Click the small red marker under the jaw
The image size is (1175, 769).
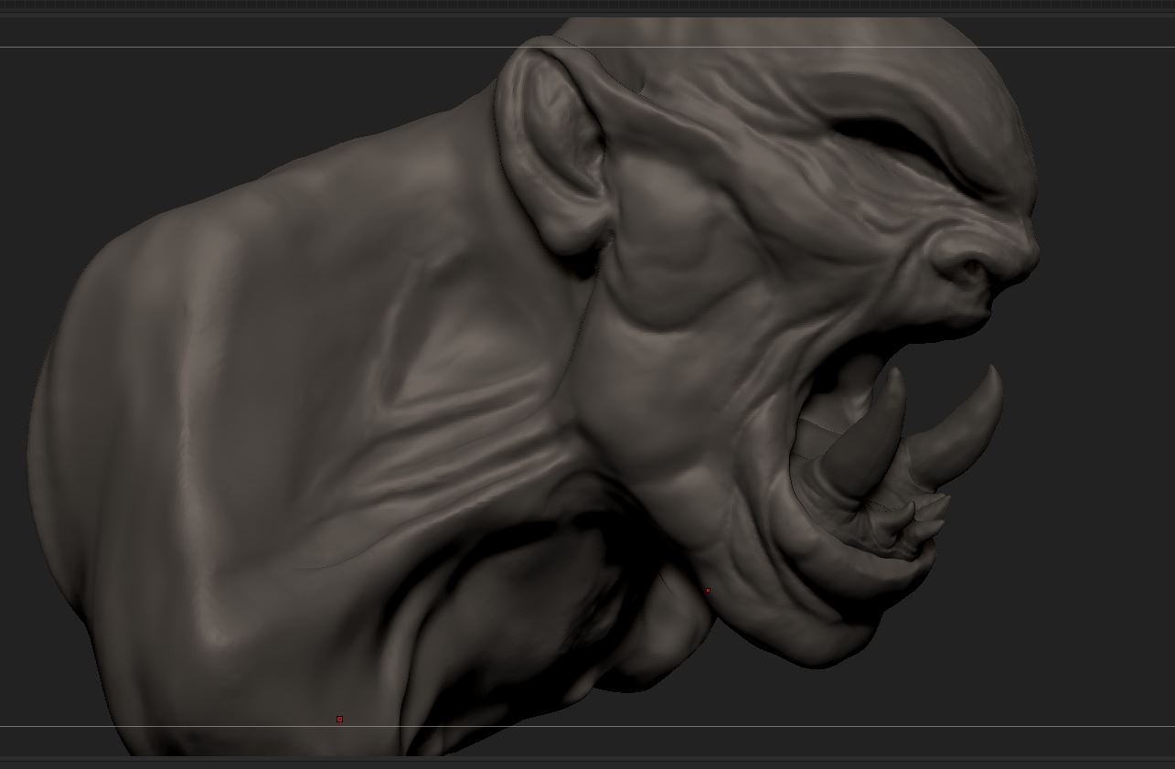click(x=707, y=591)
